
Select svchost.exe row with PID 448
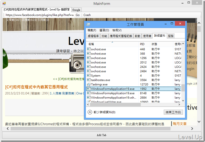(x=134, y=49)
